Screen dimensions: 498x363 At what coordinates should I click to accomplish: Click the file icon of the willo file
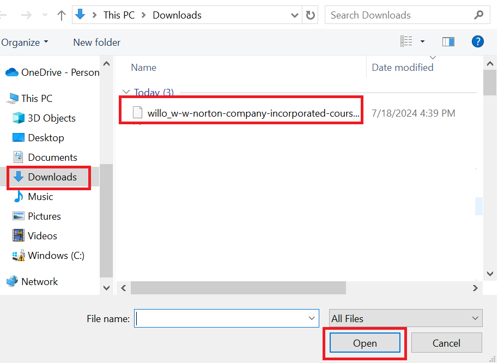(137, 112)
